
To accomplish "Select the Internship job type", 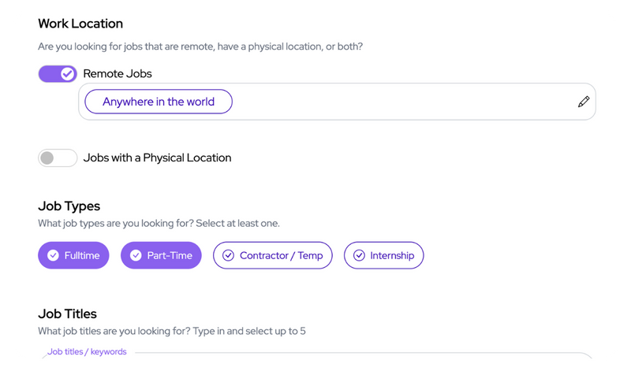I will click(384, 255).
